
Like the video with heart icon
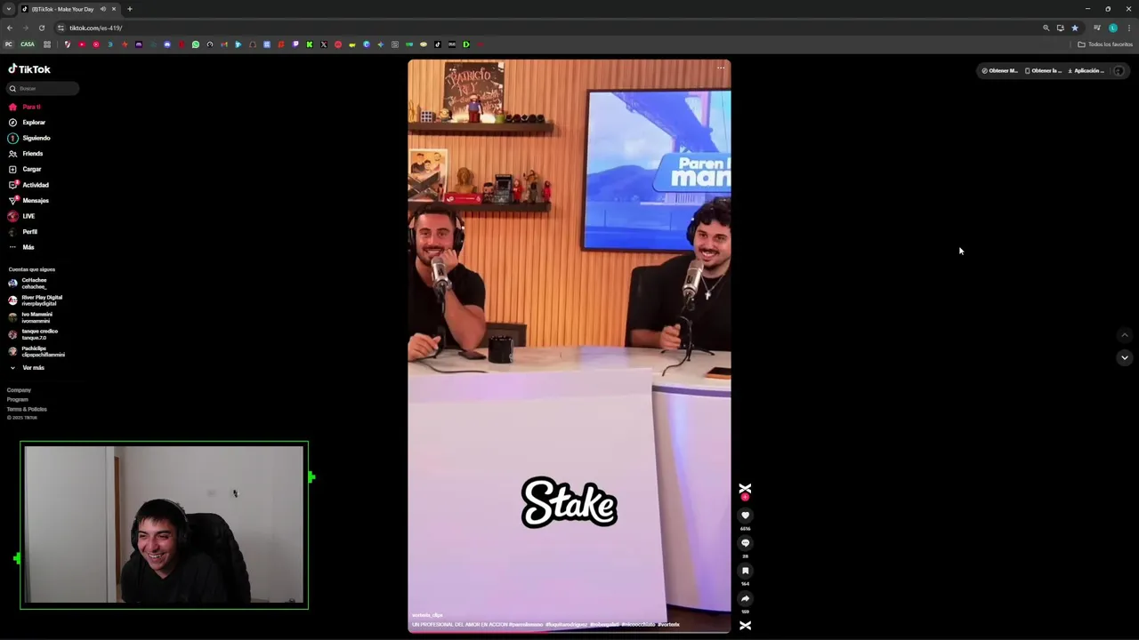[746, 516]
